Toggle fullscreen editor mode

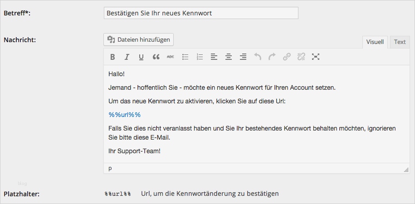coord(316,57)
